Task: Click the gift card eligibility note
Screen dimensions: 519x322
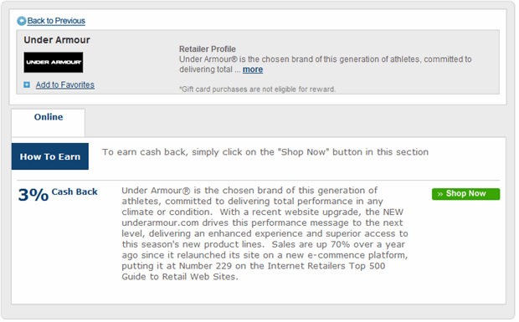Action: pos(257,89)
